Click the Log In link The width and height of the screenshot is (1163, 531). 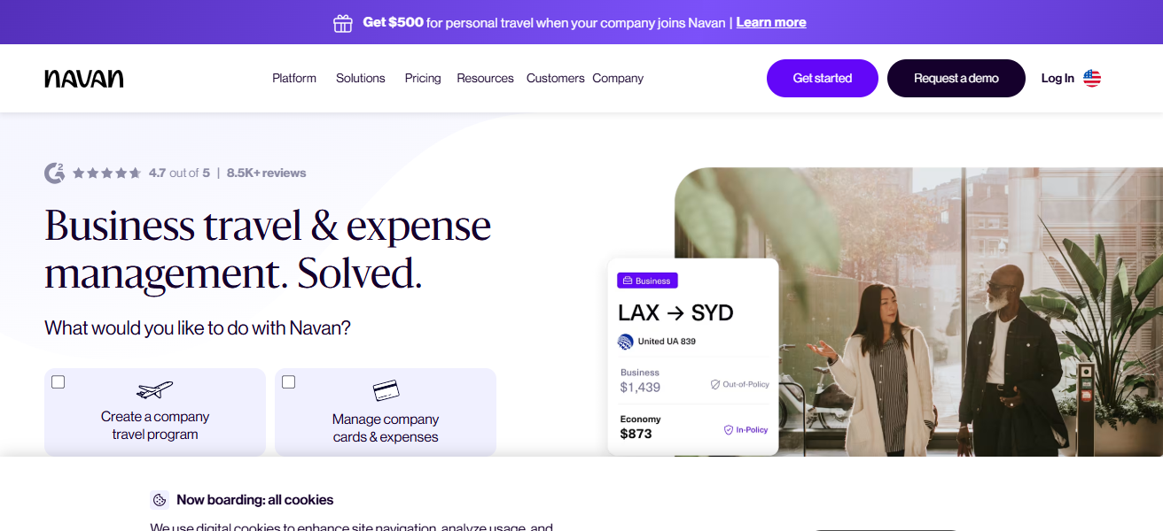click(1058, 78)
